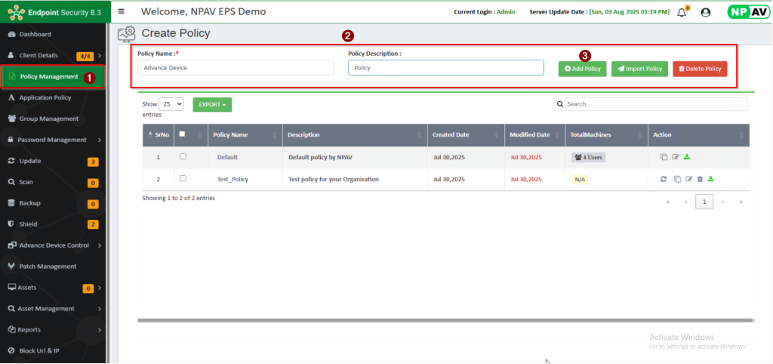This screenshot has width=773, height=364.
Task: Check the Default policy checkbox
Action: [183, 156]
